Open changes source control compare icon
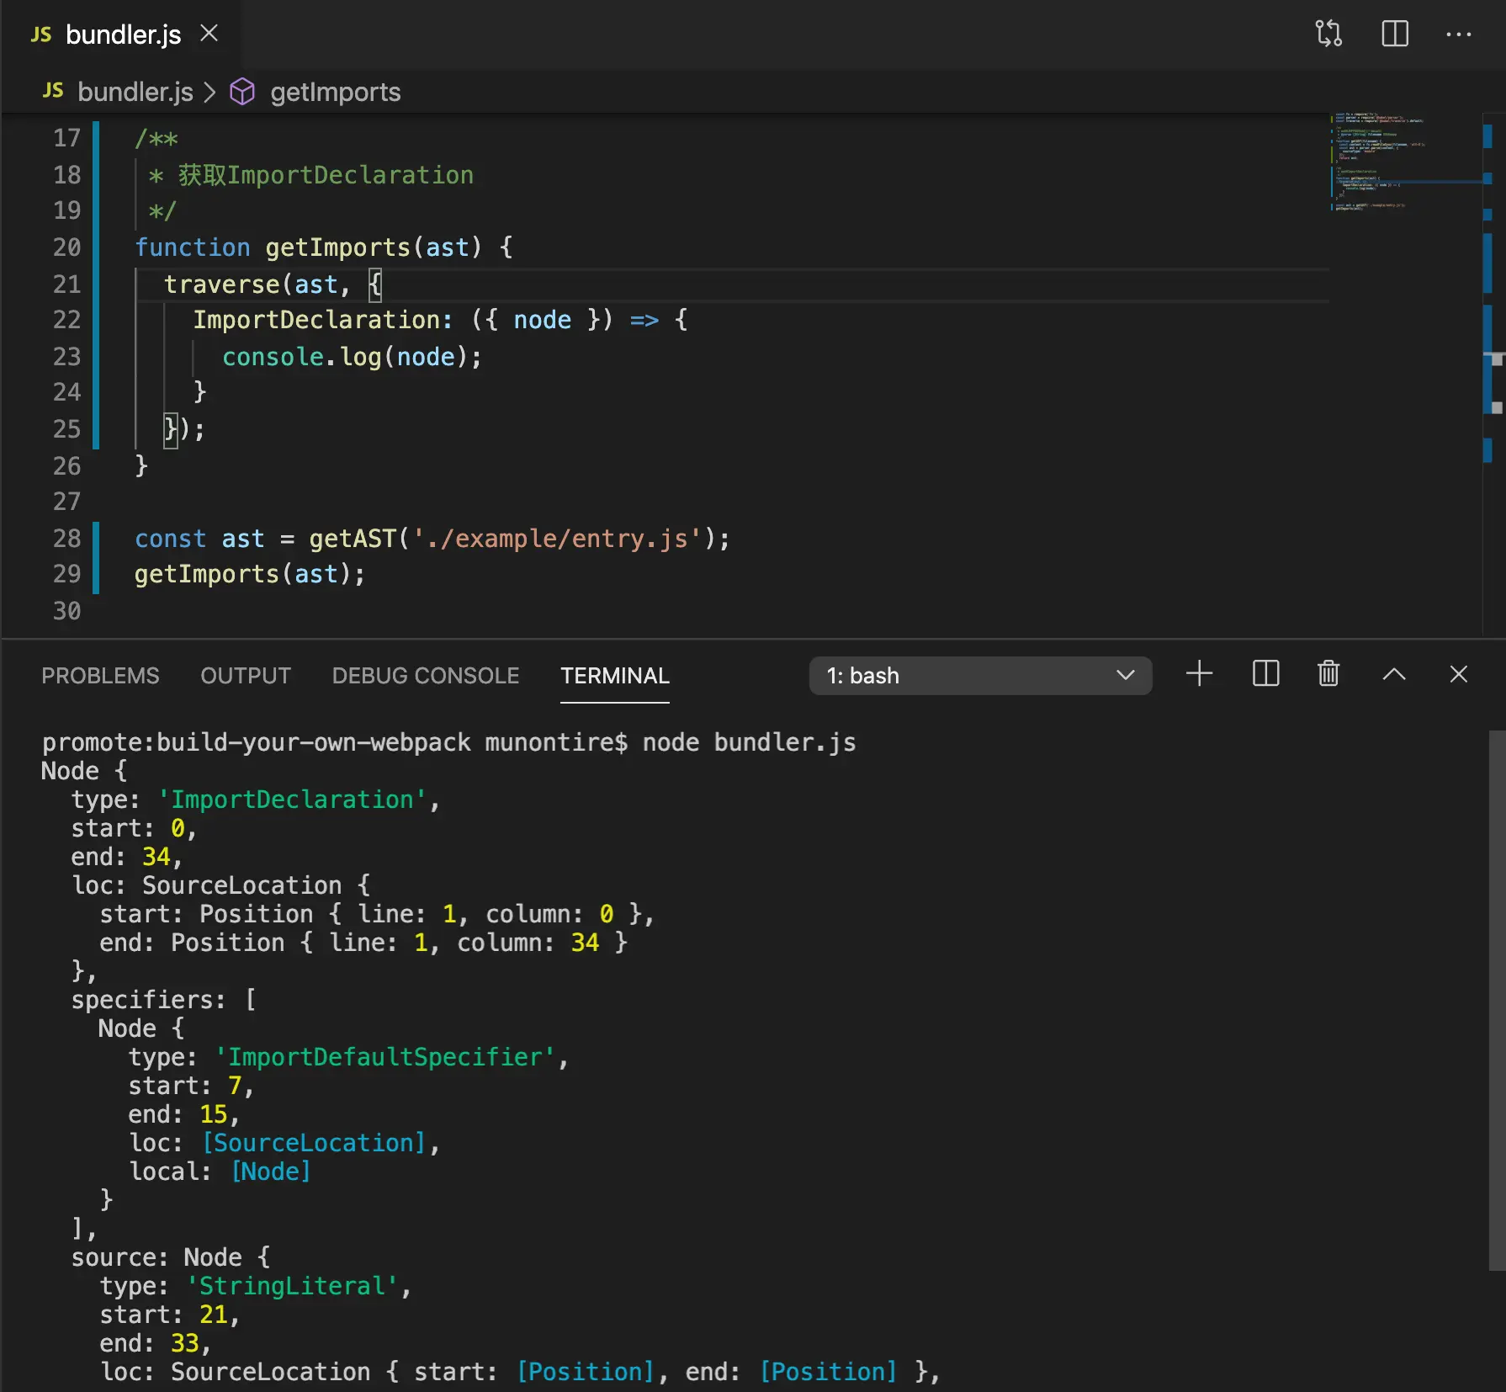The image size is (1506, 1392). pyautogui.click(x=1328, y=35)
